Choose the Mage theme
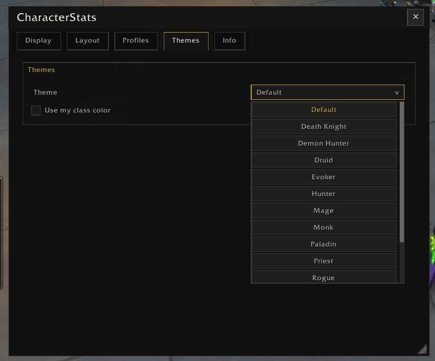This screenshot has width=435, height=361. click(x=324, y=211)
